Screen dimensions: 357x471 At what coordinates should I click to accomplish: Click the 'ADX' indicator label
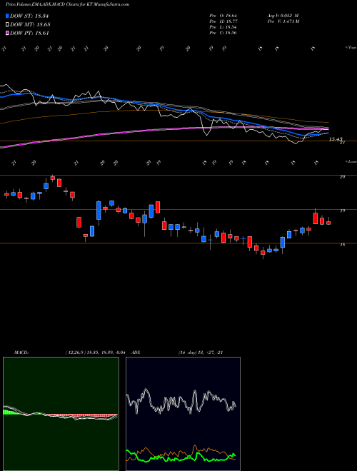click(x=136, y=353)
